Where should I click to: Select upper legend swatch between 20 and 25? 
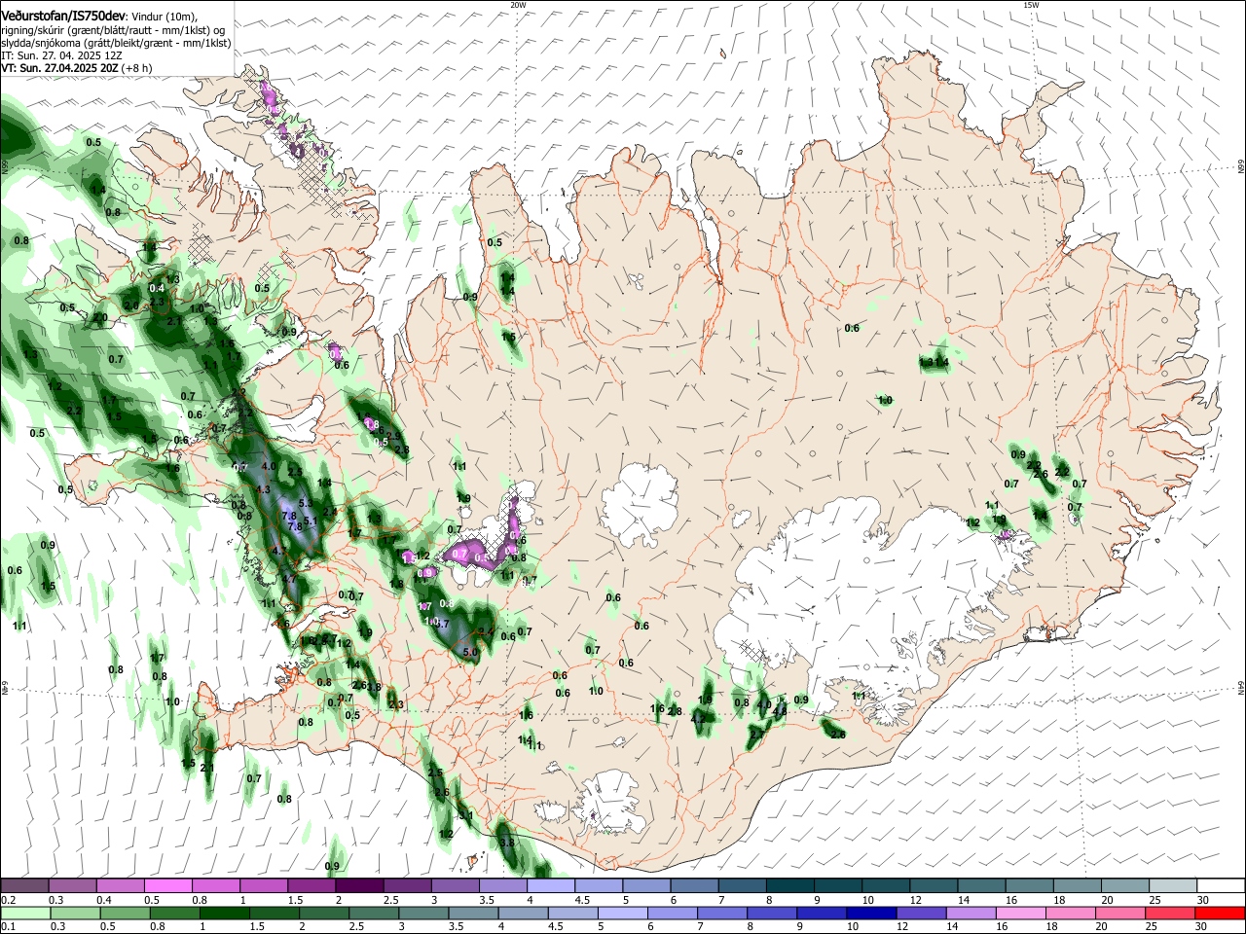[x=1124, y=885]
